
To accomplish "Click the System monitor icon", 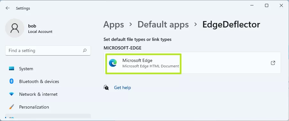I will click(12, 69).
